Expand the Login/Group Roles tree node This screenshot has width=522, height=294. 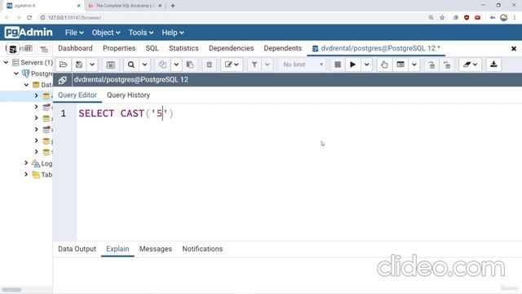[26, 163]
